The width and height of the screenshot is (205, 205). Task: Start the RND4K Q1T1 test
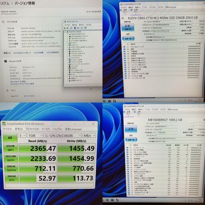pyautogui.click(x=12, y=178)
